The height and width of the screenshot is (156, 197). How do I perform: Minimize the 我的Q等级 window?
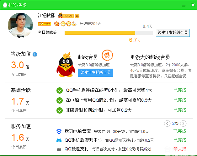tap(184, 5)
